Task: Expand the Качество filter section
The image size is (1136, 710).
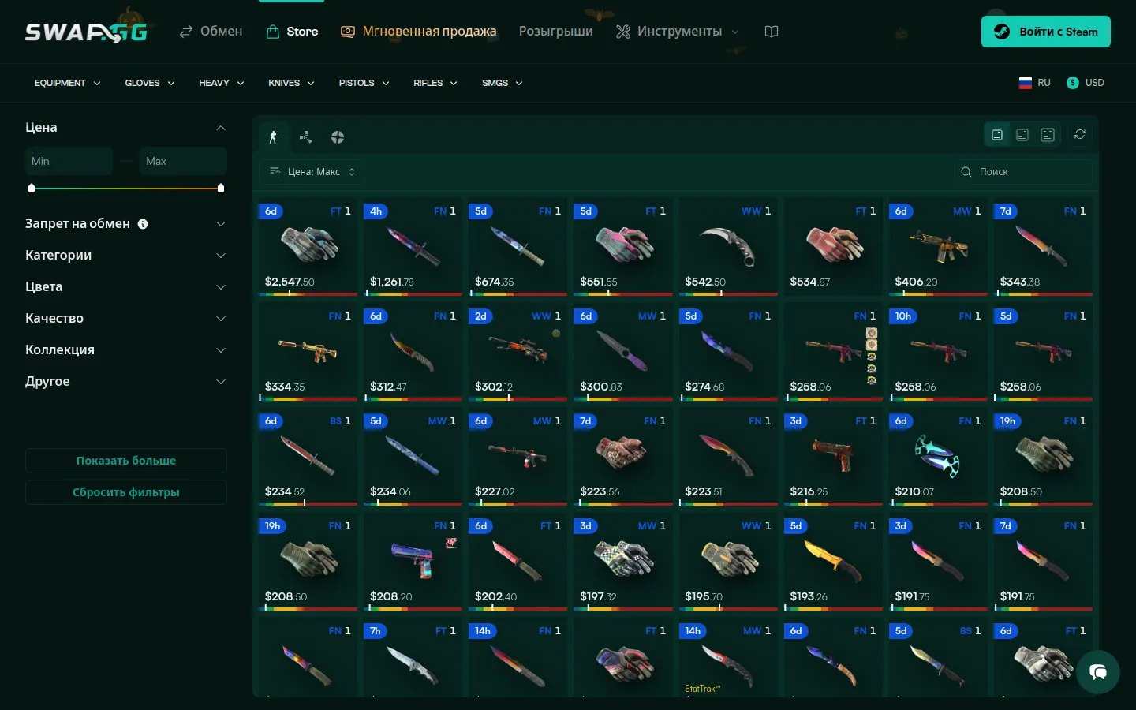Action: coord(126,319)
